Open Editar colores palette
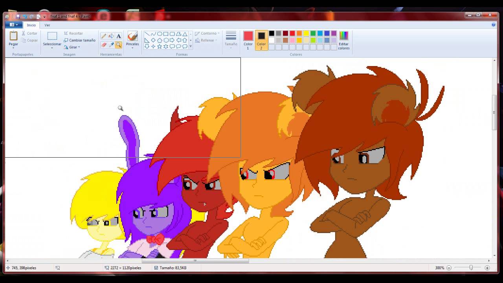This screenshot has height=283, width=503. 343,40
